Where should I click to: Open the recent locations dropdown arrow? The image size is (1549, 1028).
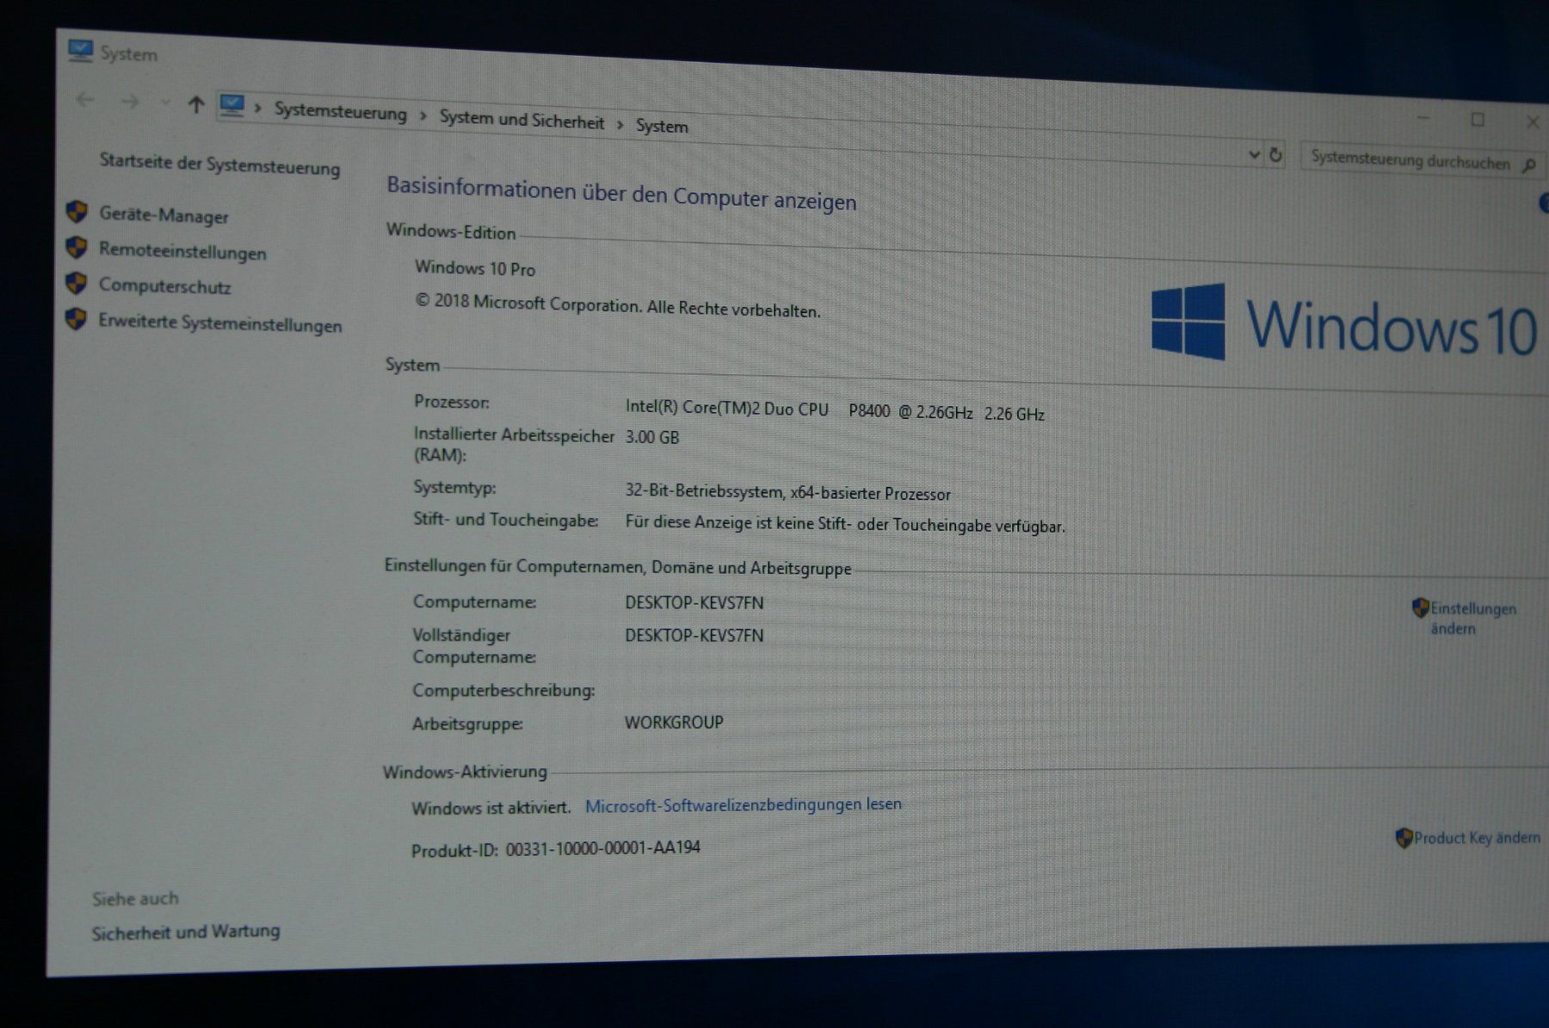click(165, 103)
